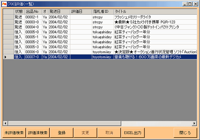The image size is (200, 140).
Task: Select the フラッシュメモリリーダライタ title cell
Action: [x=155, y=17]
